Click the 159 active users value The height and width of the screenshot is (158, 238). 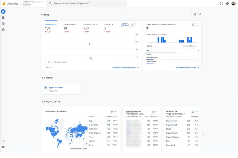coord(48,28)
